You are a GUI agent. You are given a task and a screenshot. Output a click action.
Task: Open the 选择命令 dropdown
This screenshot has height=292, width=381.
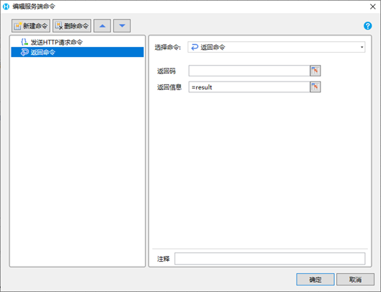point(276,47)
